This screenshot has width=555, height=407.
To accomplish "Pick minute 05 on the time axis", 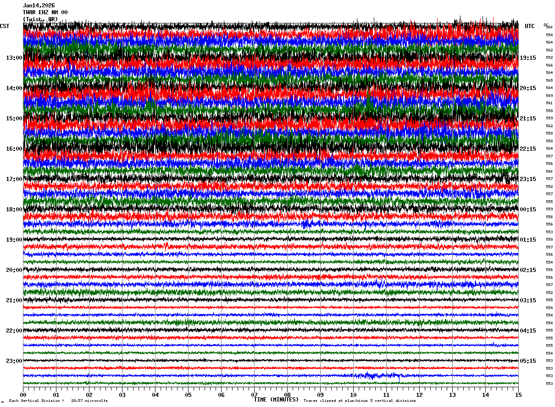I will [188, 395].
